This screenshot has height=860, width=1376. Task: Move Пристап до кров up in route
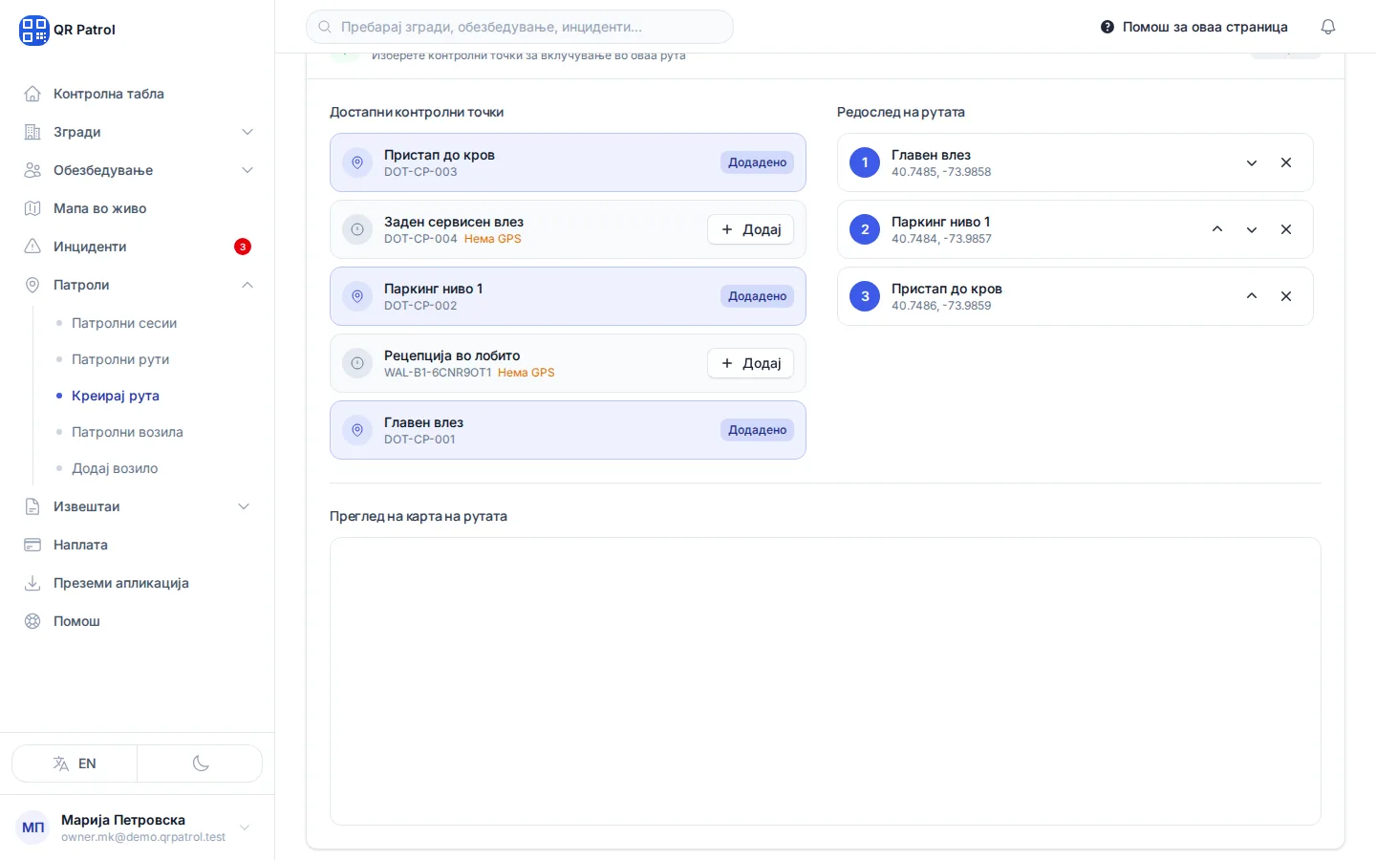1252,296
